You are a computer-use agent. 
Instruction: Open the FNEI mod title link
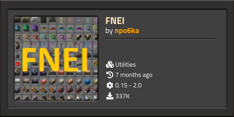coord(115,21)
